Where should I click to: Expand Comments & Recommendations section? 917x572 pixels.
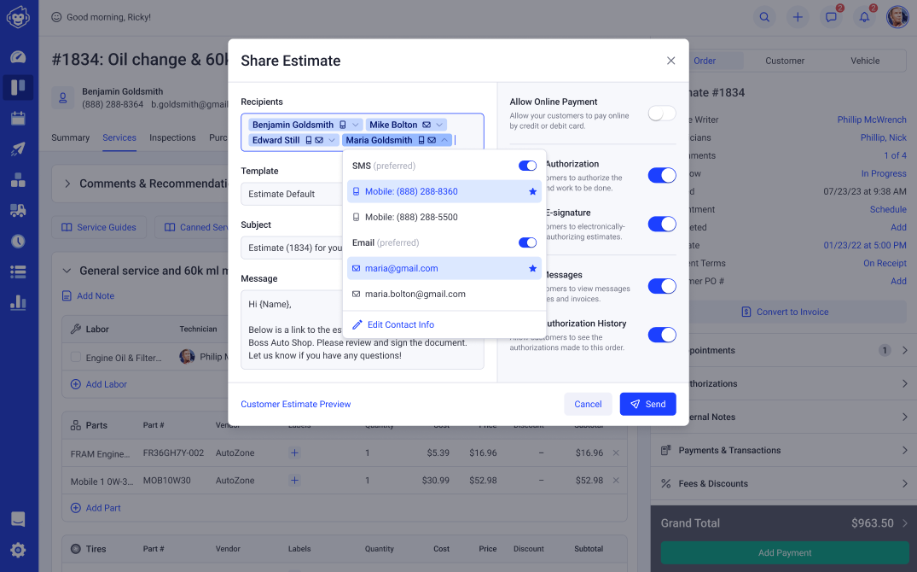point(67,184)
